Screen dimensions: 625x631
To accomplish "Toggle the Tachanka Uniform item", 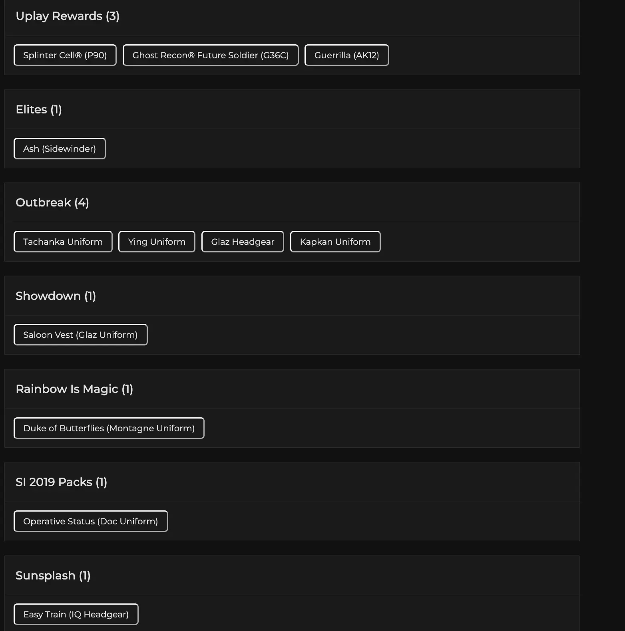I will click(x=63, y=242).
